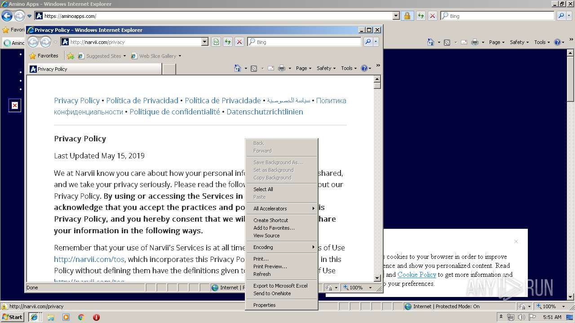Open Favorites star in Privacy Policy window
The image size is (575, 323).
click(33, 56)
